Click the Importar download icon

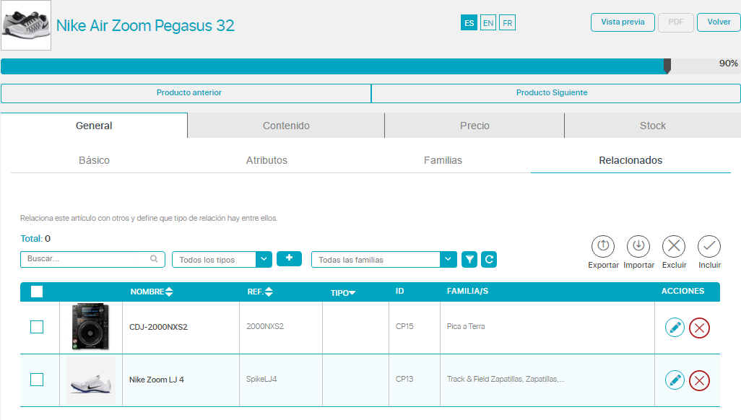[638, 246]
